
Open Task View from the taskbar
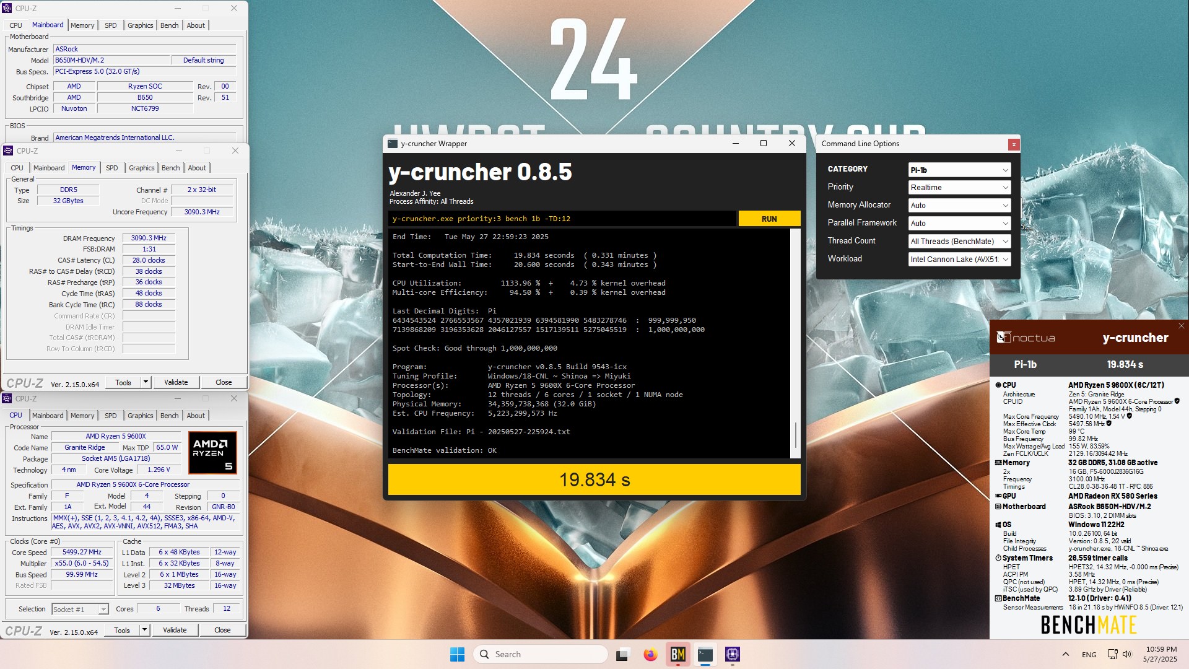(622, 654)
